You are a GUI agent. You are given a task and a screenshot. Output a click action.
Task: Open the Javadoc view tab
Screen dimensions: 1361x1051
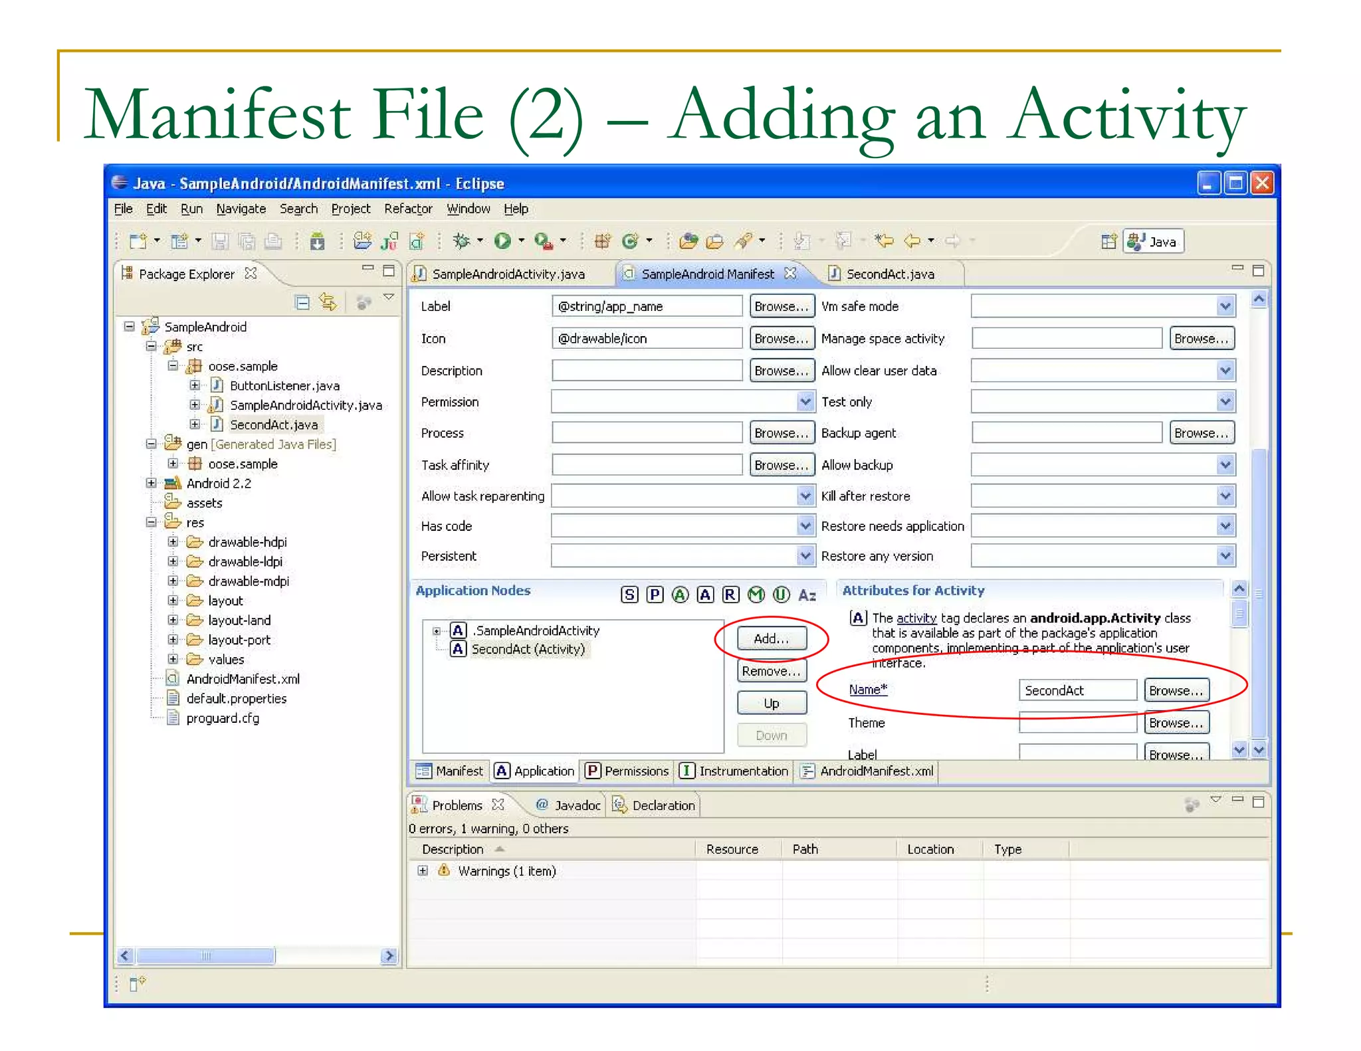[x=569, y=805]
